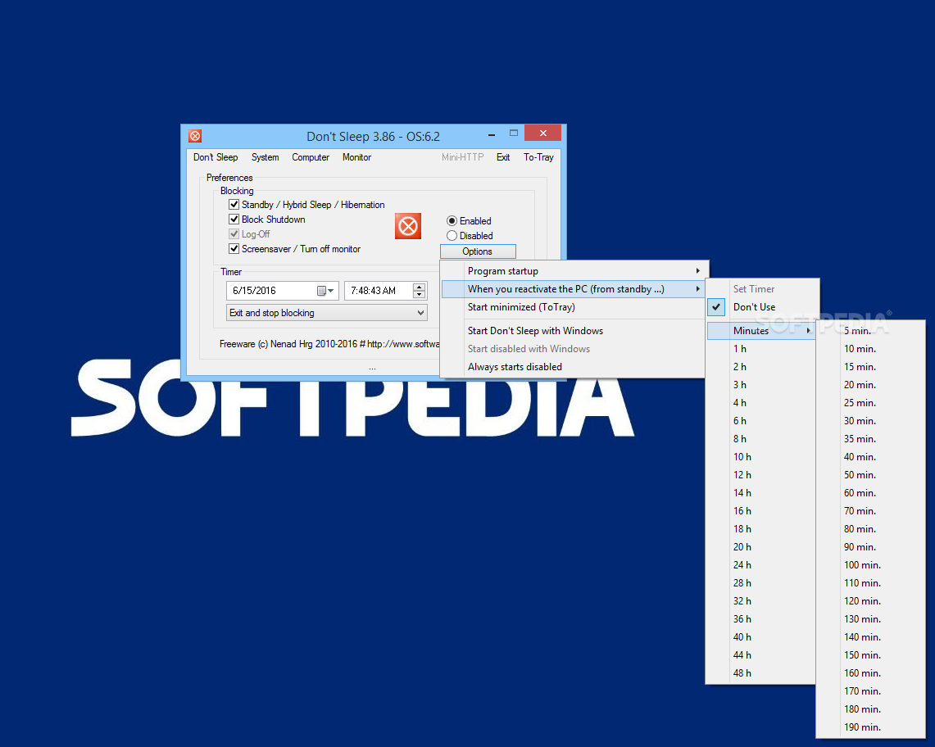Expand When you reactivate the PC submenu

[574, 289]
